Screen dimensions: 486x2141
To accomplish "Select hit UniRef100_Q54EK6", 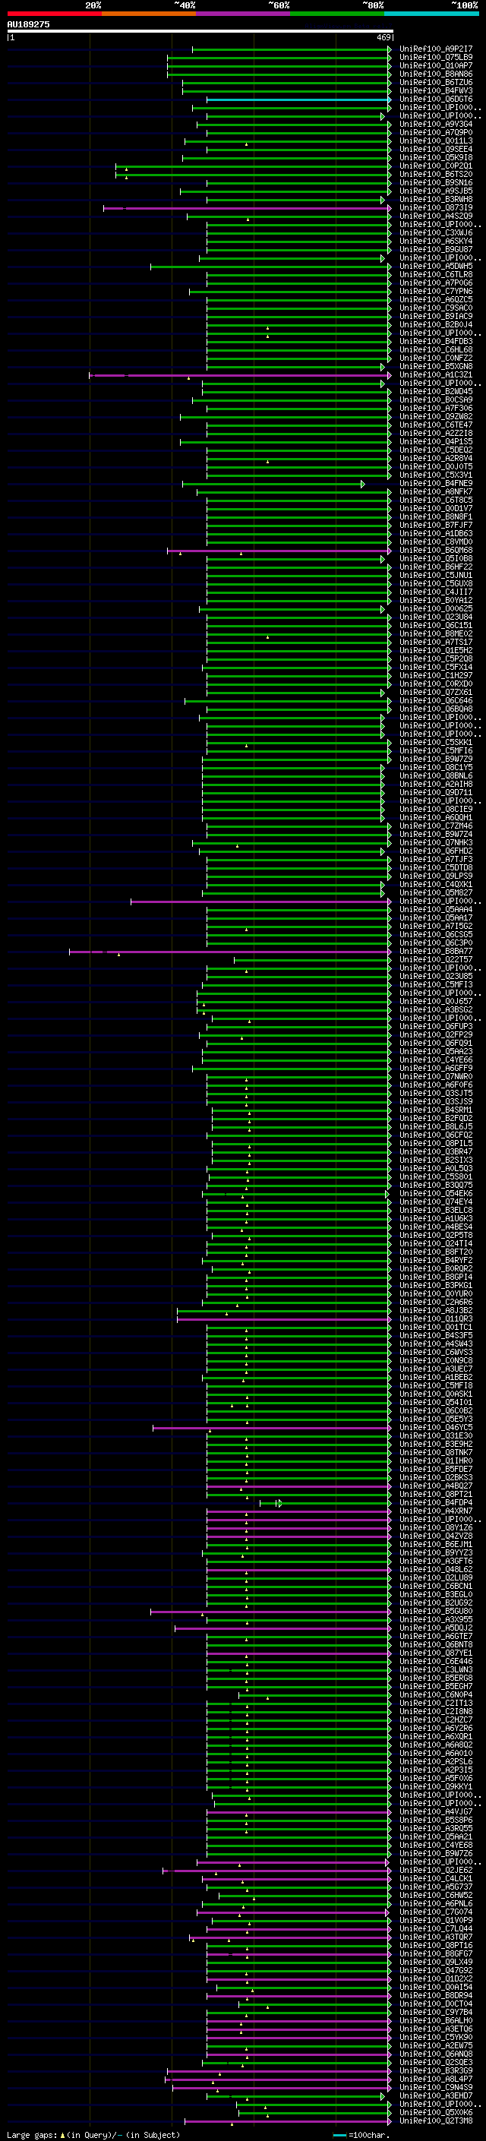I will click(436, 1193).
